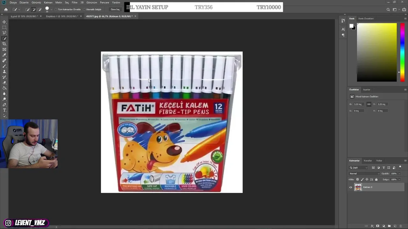The width and height of the screenshot is (408, 229).
Task: Select the Pen tool
Action: point(4,105)
